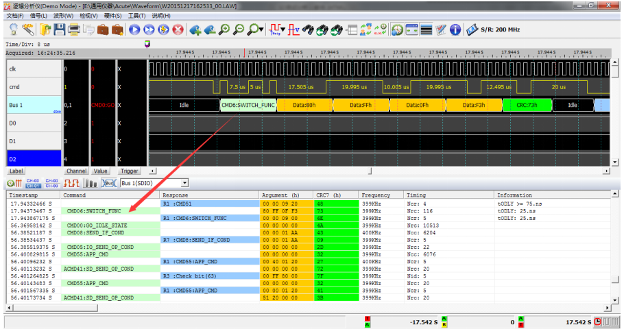Click the small left arrow beside Trigger
Screen dimensions: 624x329
tap(153, 171)
